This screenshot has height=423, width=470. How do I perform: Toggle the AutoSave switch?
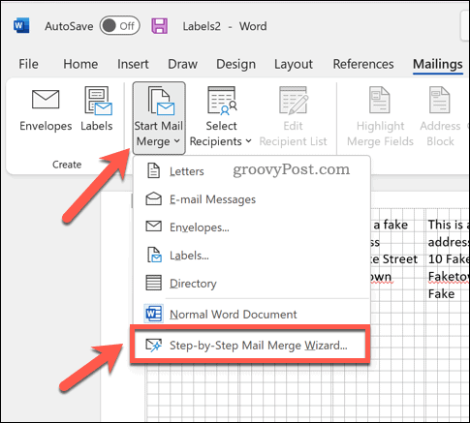point(119,26)
